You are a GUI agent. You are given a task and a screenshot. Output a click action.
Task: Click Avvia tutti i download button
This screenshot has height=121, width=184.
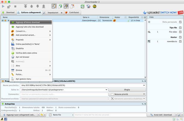(x=161, y=115)
